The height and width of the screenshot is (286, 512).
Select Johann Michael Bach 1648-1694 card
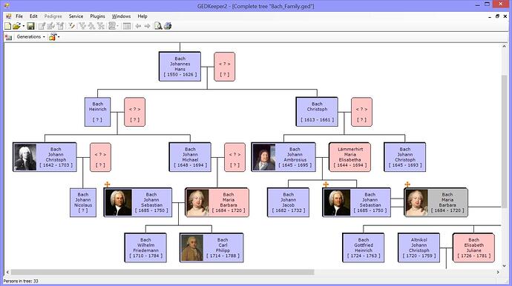190,157
